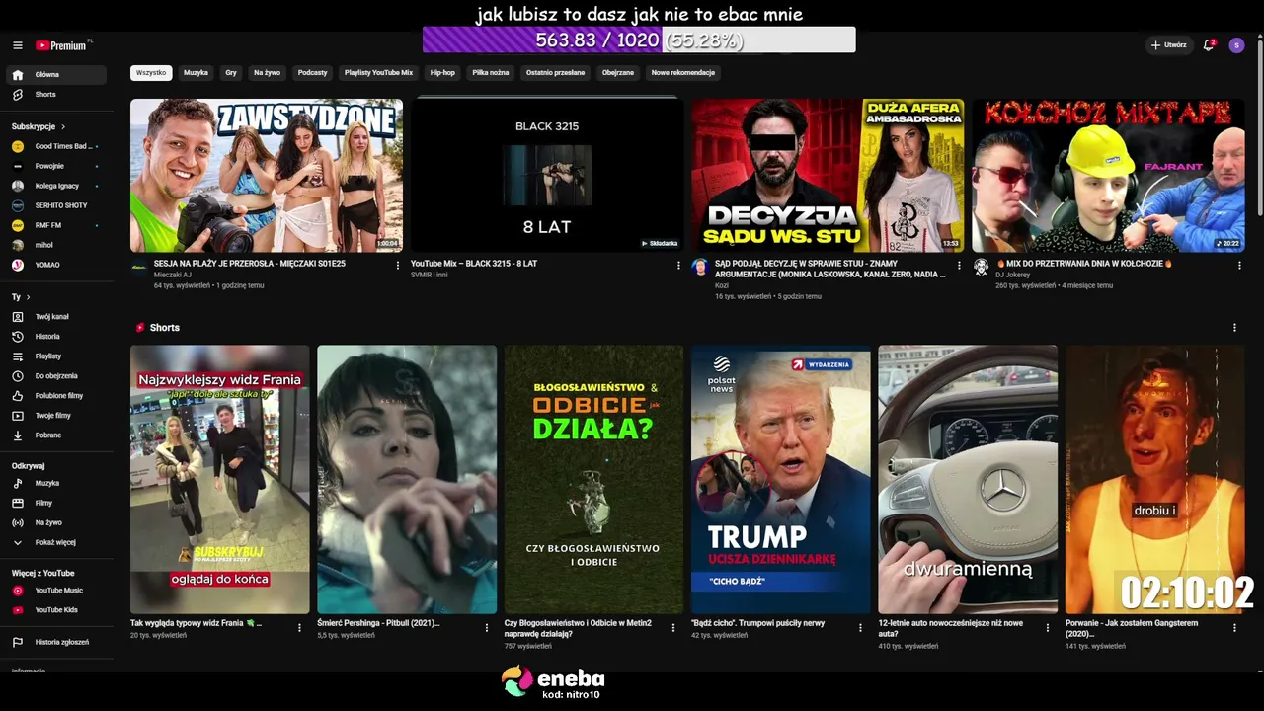Open Twoje filmy in sidebar
Screen dimensions: 1264x711
(x=57, y=416)
